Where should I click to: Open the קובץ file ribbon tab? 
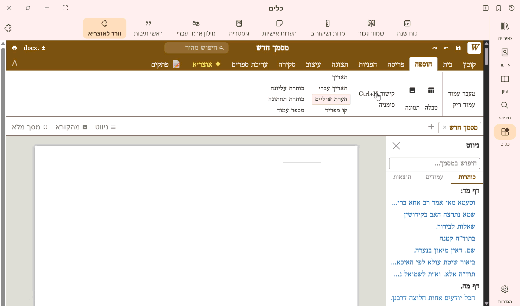(x=469, y=65)
